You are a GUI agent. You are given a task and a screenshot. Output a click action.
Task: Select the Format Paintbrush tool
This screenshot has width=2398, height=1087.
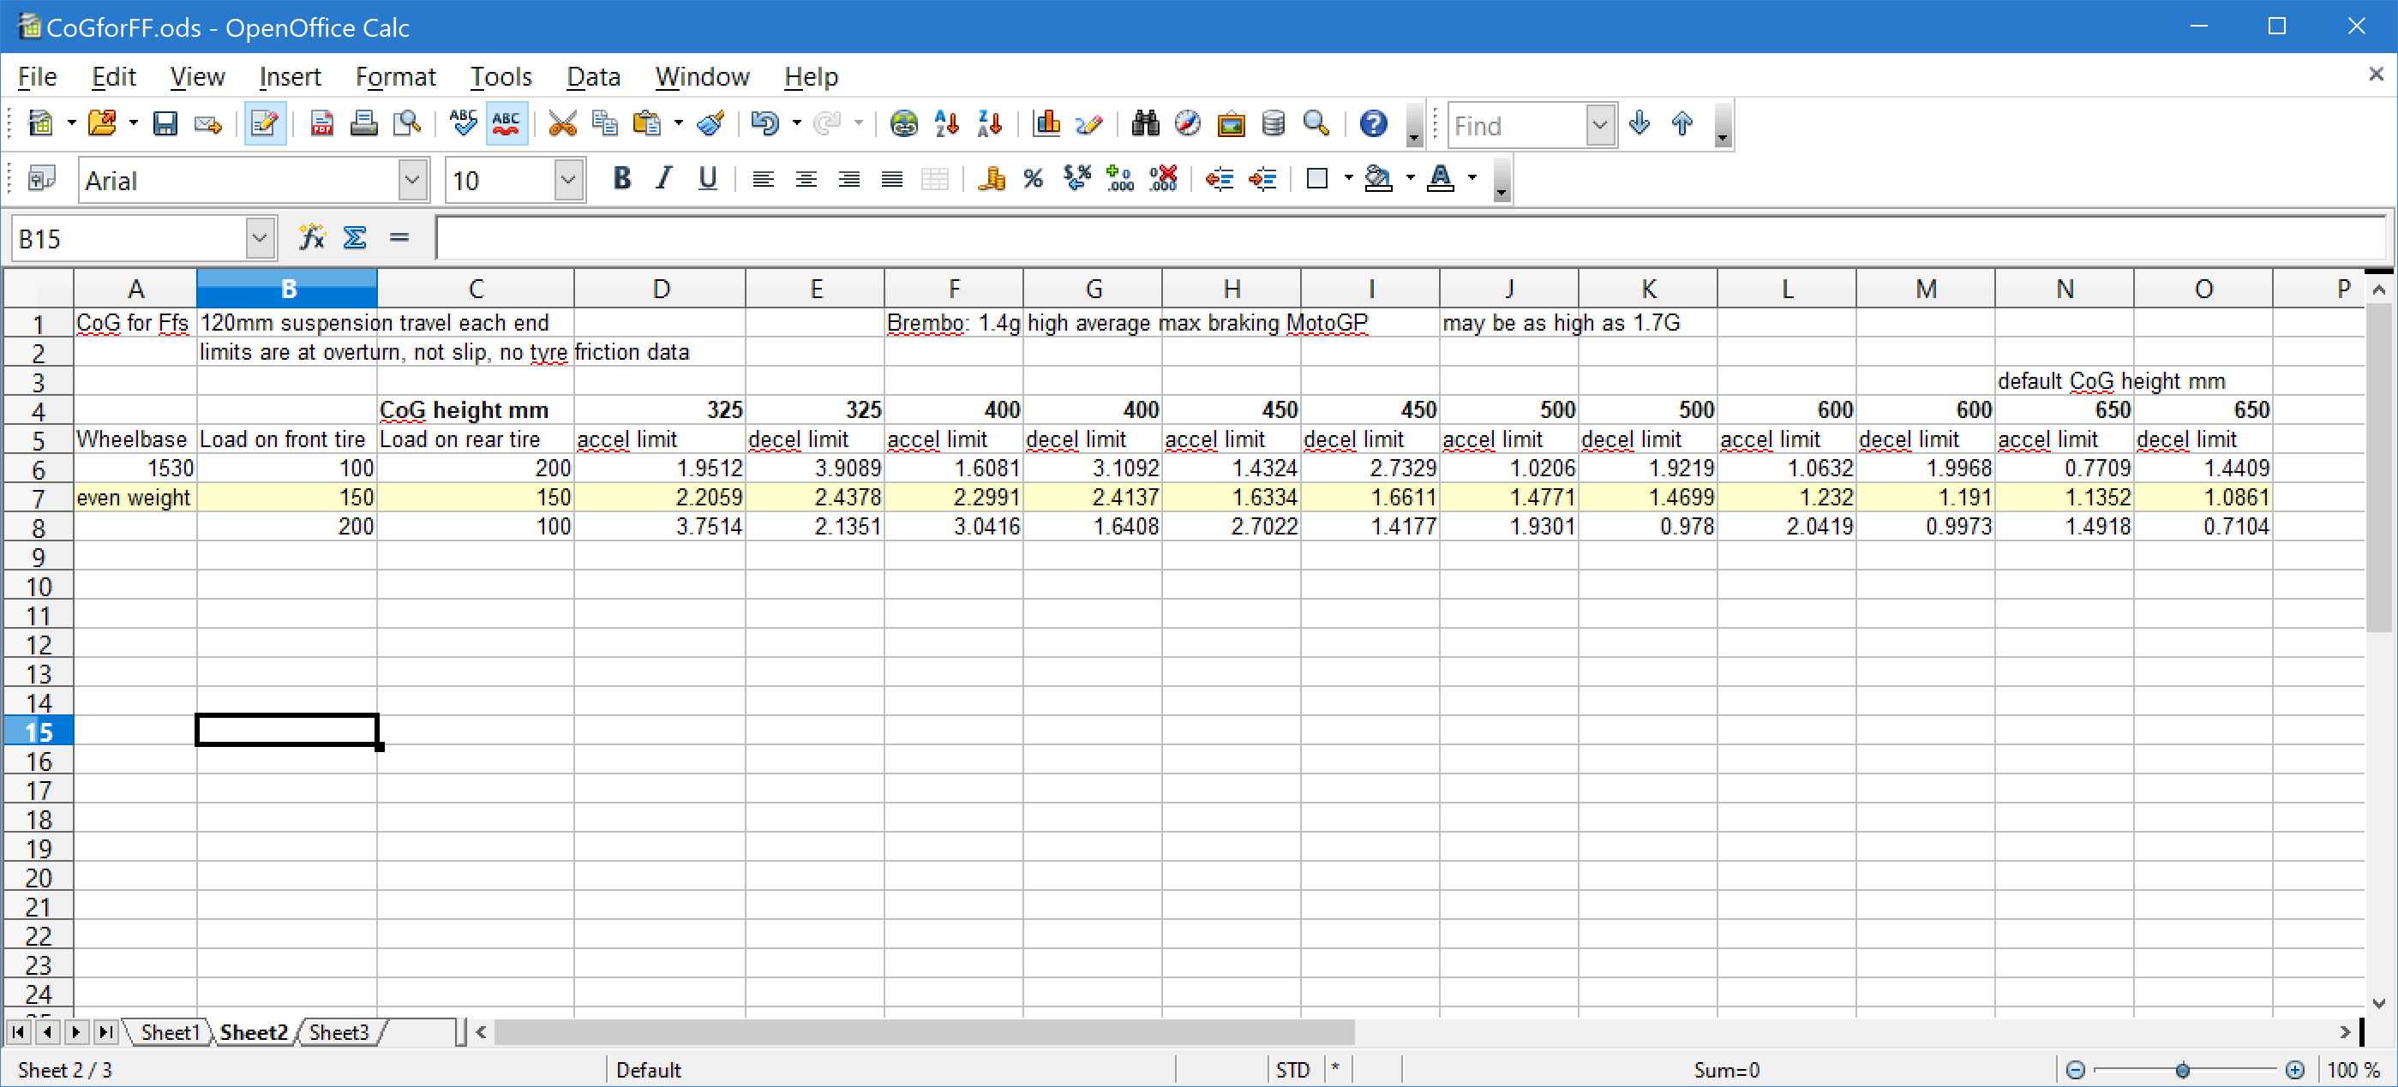click(x=711, y=124)
